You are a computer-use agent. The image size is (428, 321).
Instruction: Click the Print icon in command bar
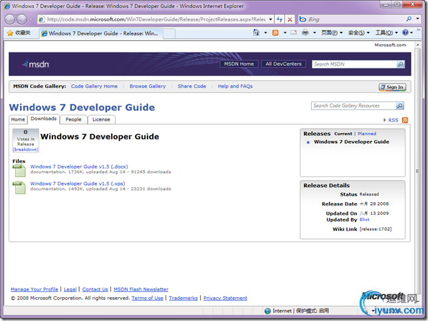coord(305,32)
